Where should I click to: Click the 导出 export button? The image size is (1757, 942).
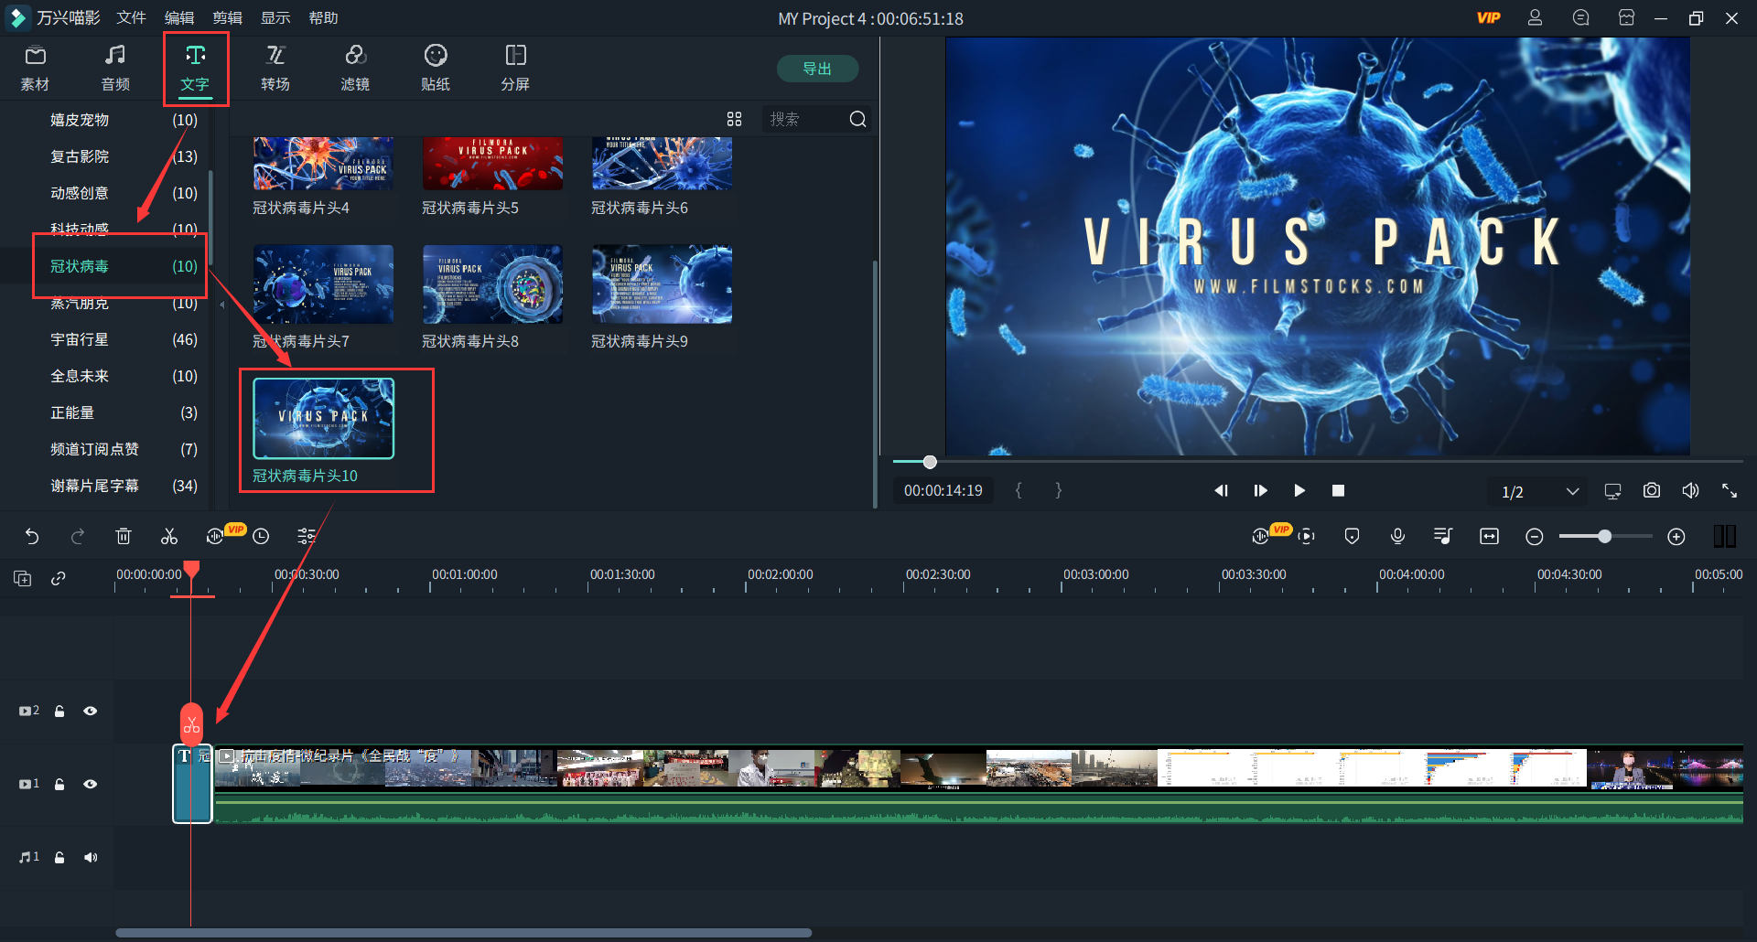(817, 69)
